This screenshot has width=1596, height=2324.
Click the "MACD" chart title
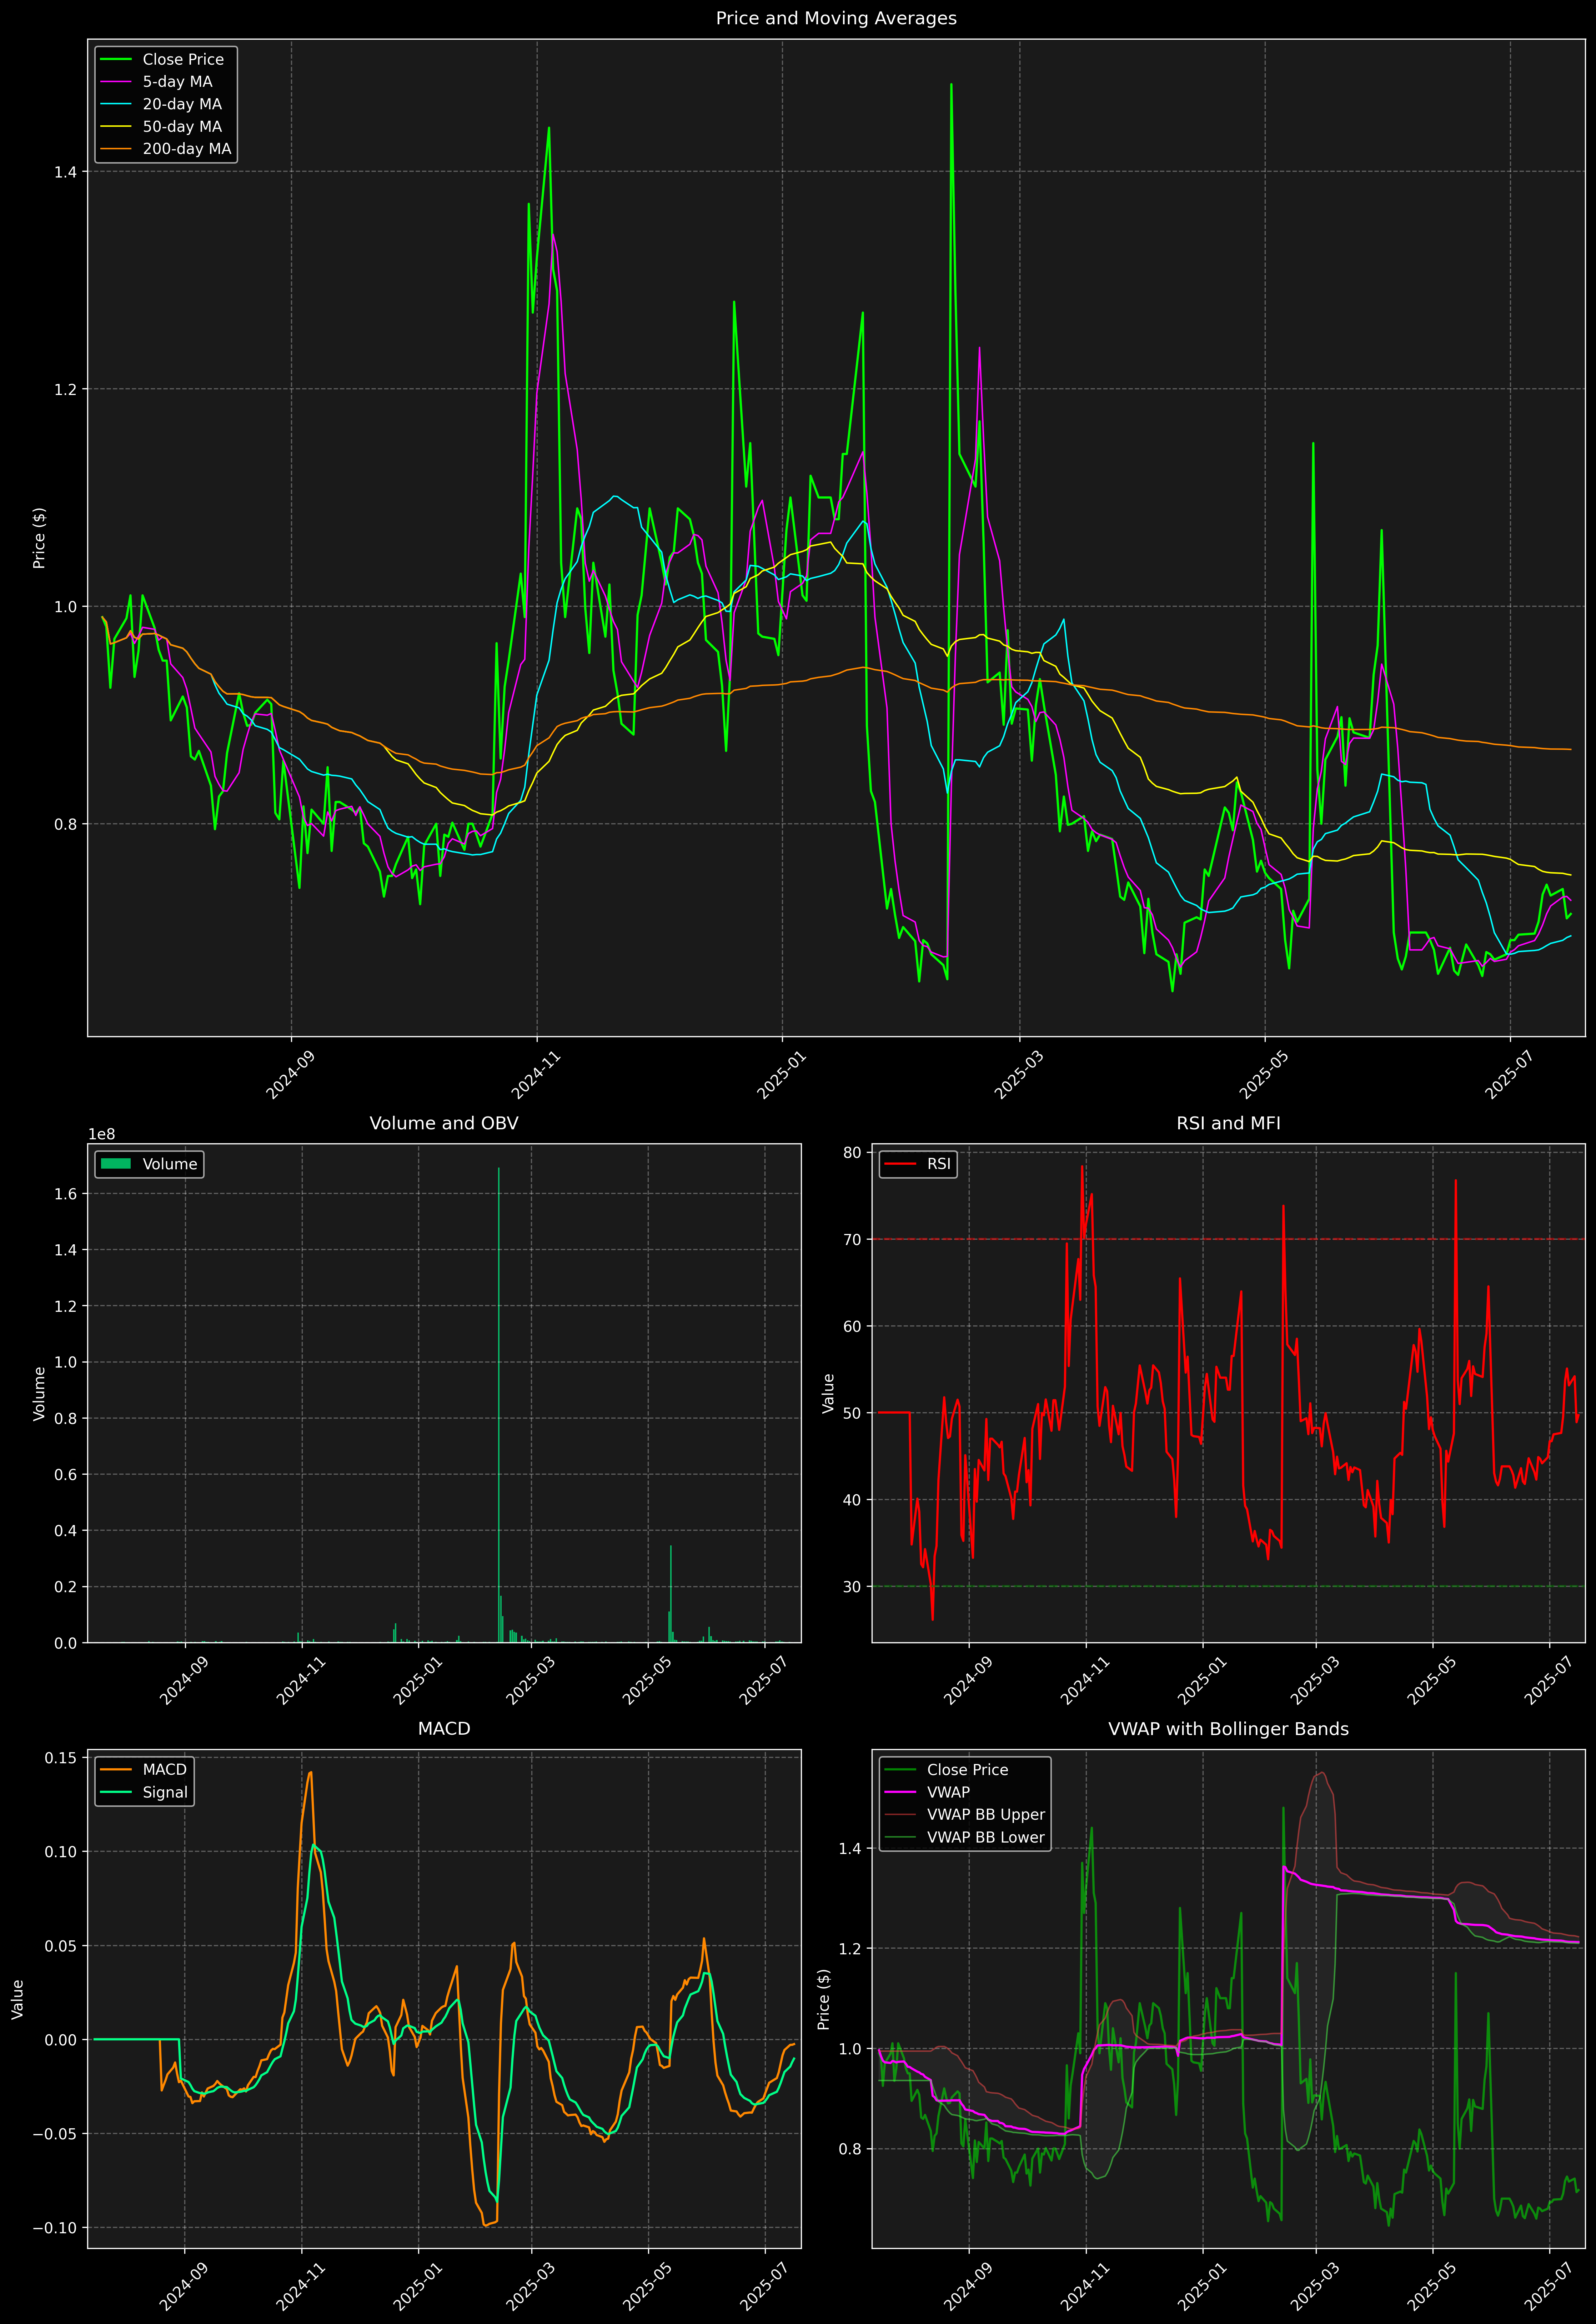coord(444,1729)
